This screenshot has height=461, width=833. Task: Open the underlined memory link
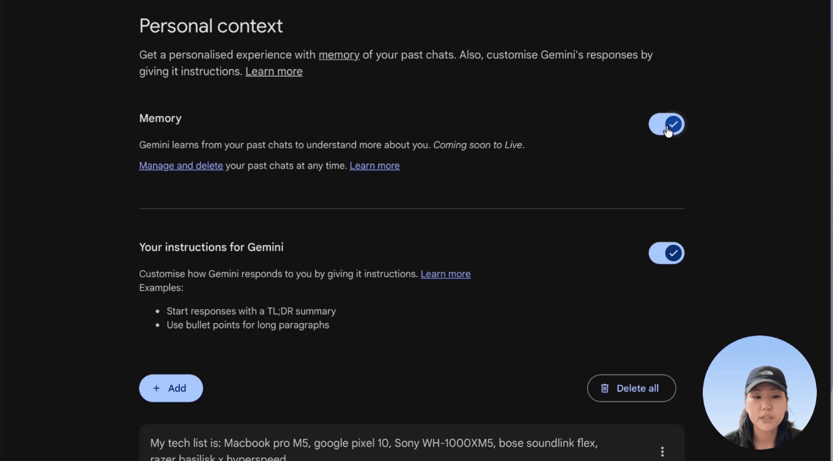click(x=338, y=55)
